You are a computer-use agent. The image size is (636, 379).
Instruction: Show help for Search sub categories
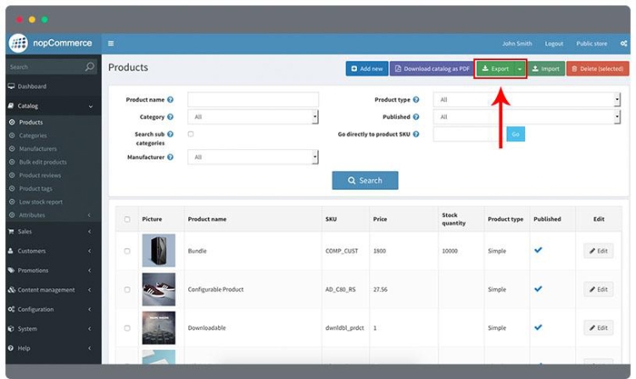point(170,134)
